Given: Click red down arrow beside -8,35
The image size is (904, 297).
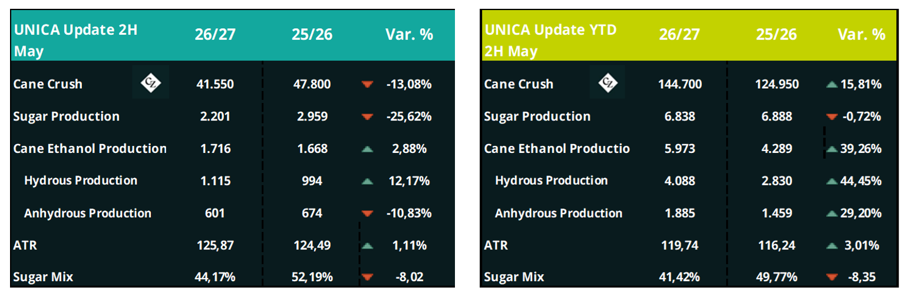Looking at the screenshot, I should 832,278.
